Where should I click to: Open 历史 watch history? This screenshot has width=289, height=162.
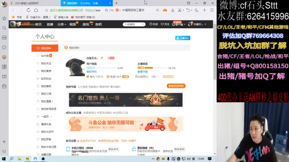pyautogui.click(x=154, y=24)
